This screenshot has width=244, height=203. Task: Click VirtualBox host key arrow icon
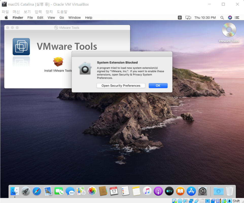point(229,201)
